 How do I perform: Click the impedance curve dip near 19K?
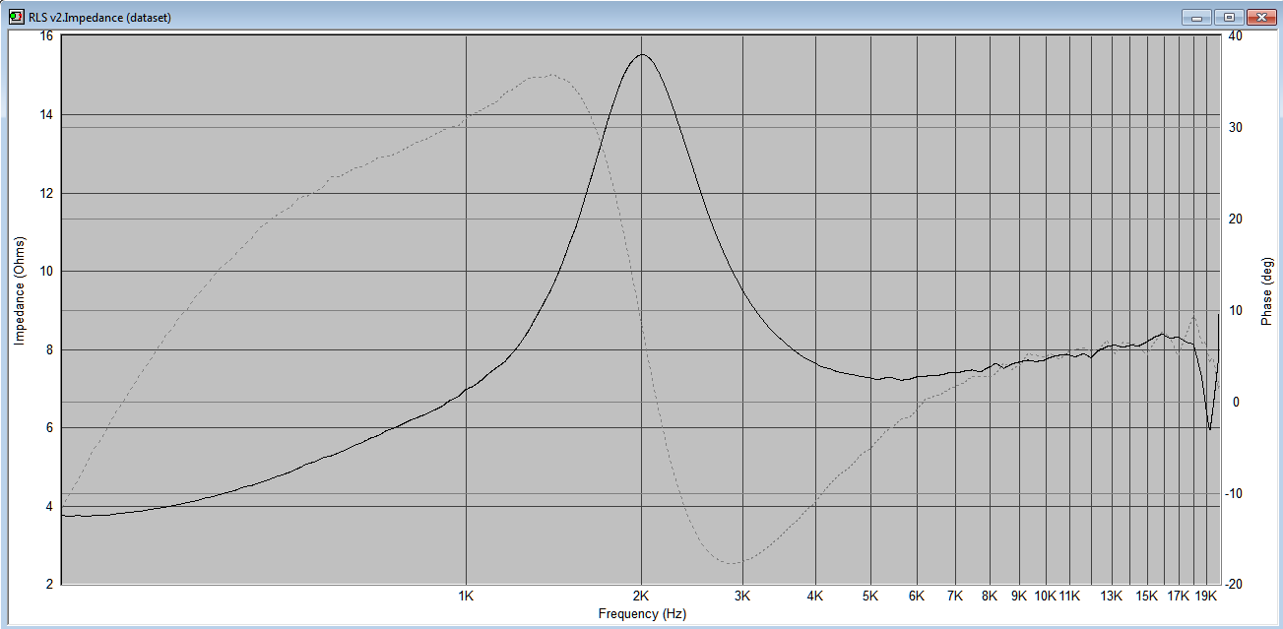click(x=1210, y=428)
